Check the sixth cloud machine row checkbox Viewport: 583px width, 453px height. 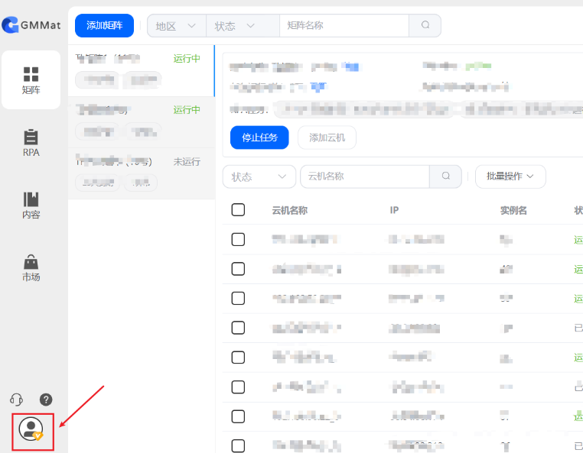tap(238, 387)
